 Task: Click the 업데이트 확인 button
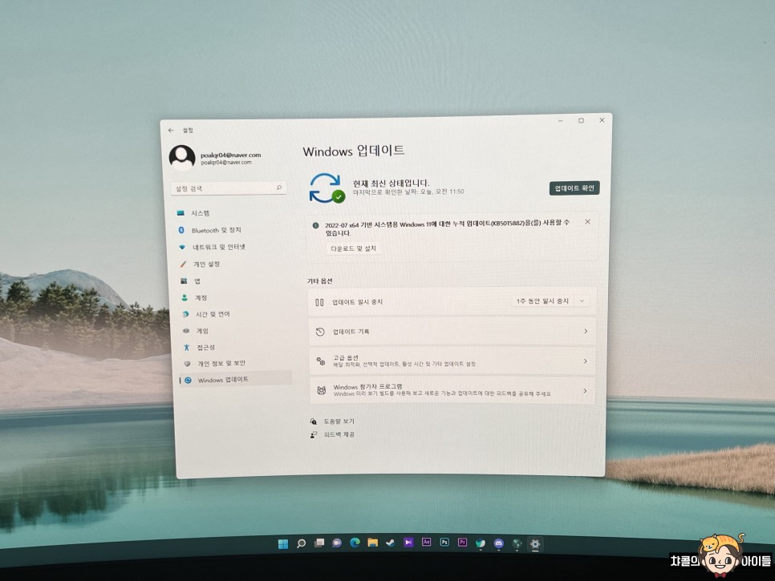pos(574,188)
